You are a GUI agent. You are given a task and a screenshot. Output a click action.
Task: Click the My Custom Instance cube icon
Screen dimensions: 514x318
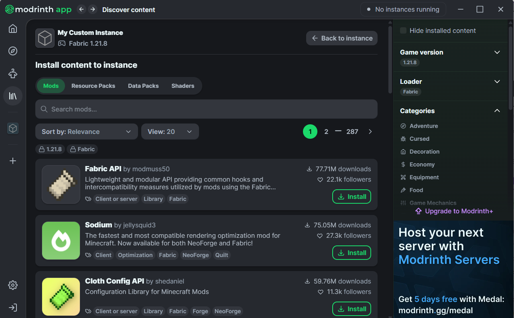click(x=45, y=38)
